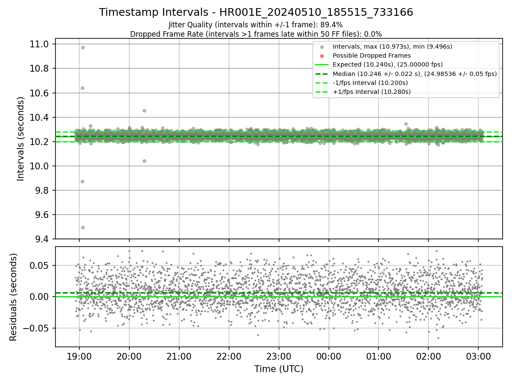The width and height of the screenshot is (512, 384).
Task: Click the outlier point near 9.87 seconds
Action: pos(82,181)
